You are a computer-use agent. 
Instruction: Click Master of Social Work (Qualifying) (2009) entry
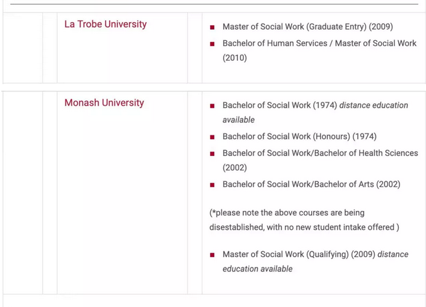click(299, 255)
